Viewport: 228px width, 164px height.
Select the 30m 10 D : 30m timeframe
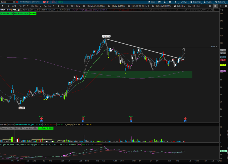[x=194, y=6]
